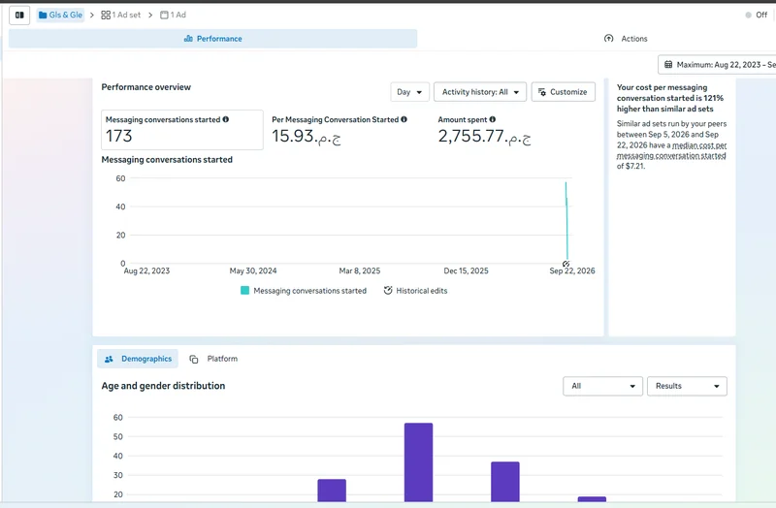Select the Messaging conversations started metric card
Viewport: 776px width, 508px height.
click(x=182, y=130)
